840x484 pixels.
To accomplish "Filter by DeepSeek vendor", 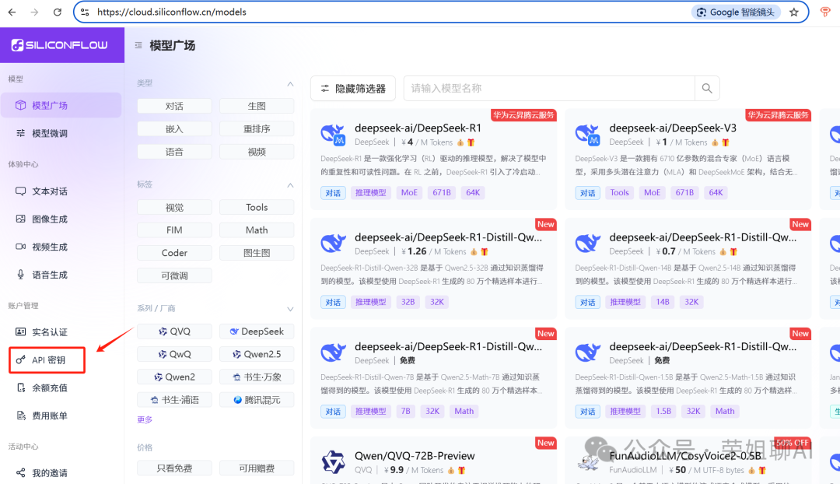I will point(257,331).
